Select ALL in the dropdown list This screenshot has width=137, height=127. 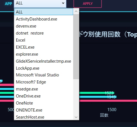44,12
